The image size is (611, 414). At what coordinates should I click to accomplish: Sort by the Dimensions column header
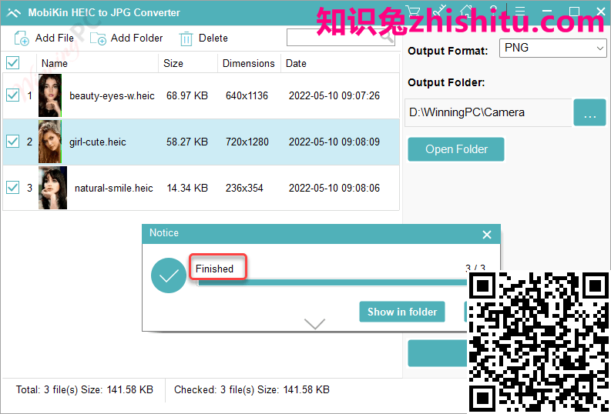pos(249,63)
